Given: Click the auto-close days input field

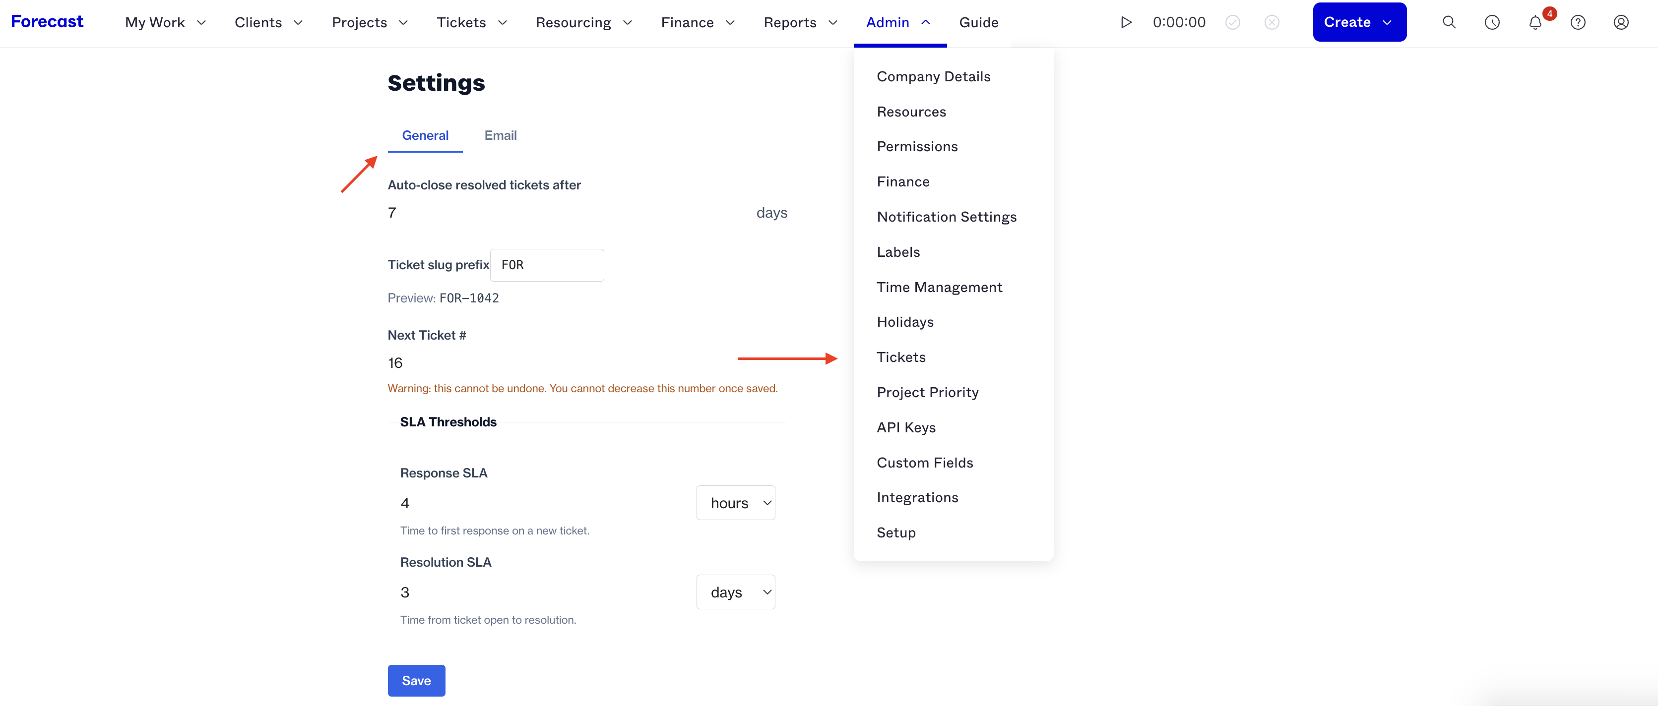Looking at the screenshot, I should point(567,213).
